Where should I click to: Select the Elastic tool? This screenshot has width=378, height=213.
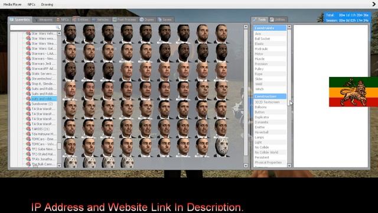click(270, 44)
